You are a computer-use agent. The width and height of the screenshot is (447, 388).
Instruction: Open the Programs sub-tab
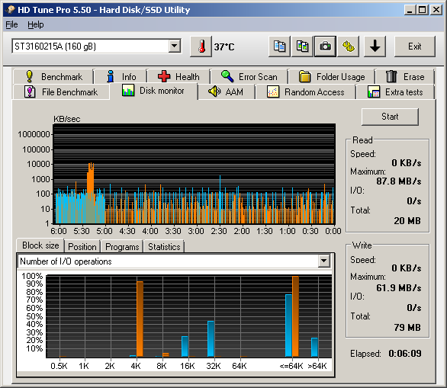click(x=122, y=246)
